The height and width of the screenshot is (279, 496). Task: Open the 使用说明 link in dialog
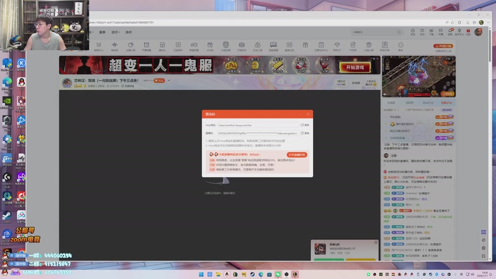(255, 154)
